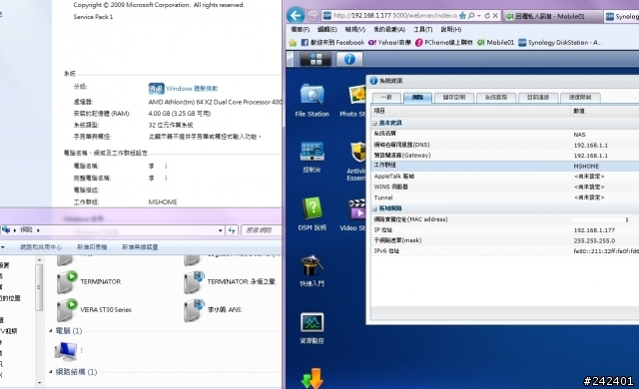Click 網路和共用中心 in Explorer toolbar
Viewport: 639px width, 389px height.
(41, 247)
